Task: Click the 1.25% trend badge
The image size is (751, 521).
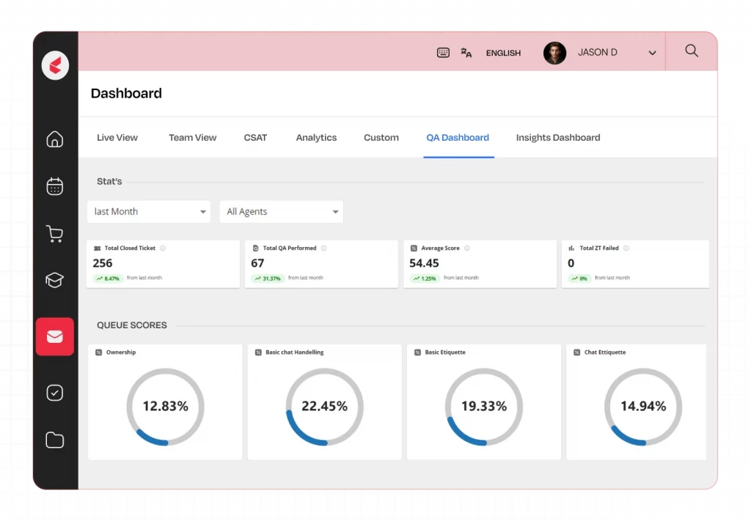Action: point(425,278)
